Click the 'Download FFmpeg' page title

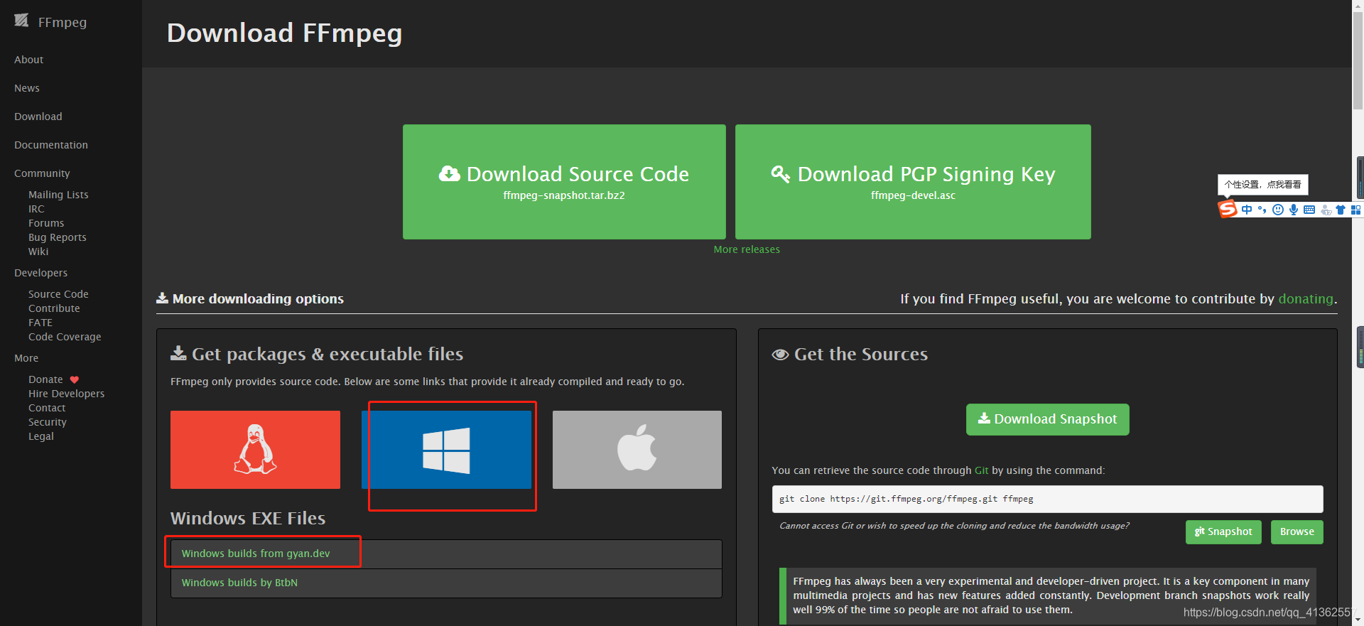coord(284,33)
